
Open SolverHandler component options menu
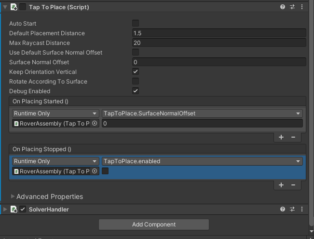302,210
